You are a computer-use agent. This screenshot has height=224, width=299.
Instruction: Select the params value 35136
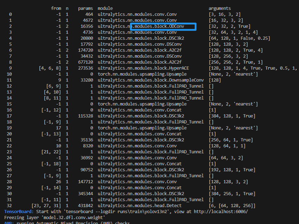pos(87,140)
